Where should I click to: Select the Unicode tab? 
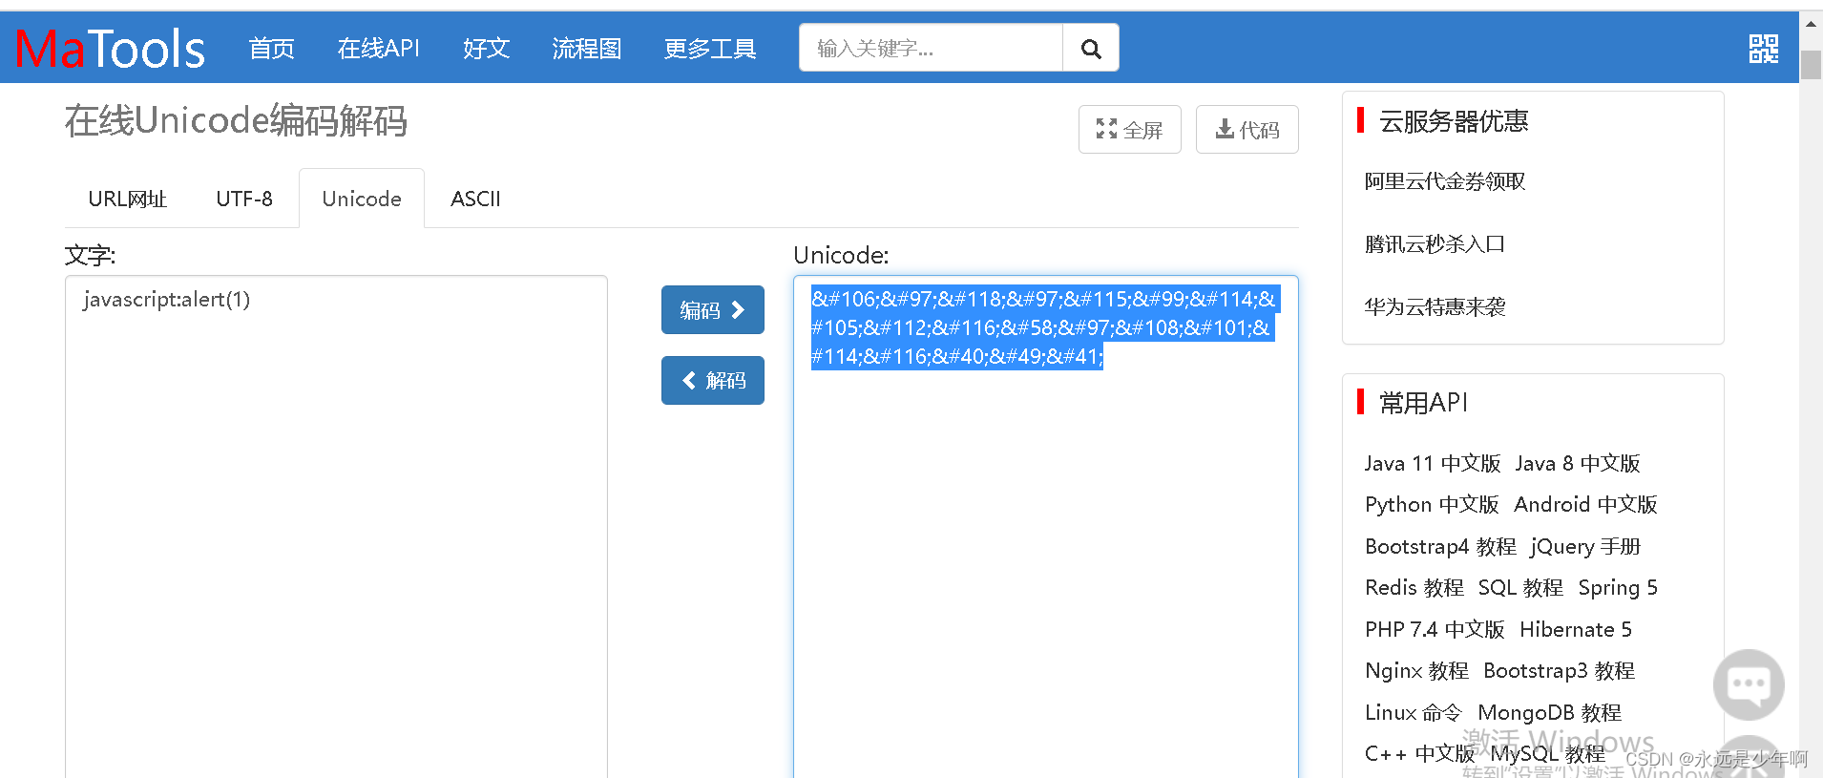(362, 199)
